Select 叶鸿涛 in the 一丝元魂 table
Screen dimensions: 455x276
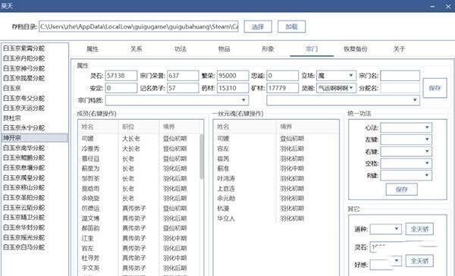point(276,178)
